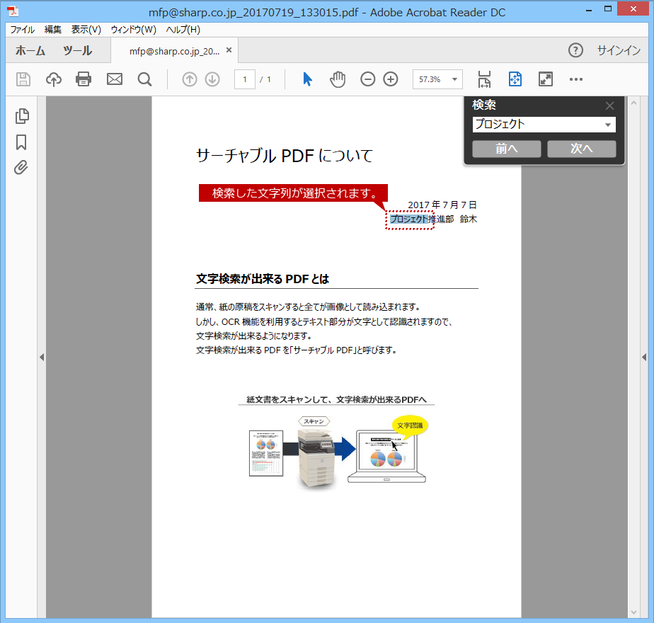Expand right tools pane arrow
Screen dimensions: 654x623
644,358
